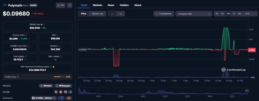Open the Telegram social link
Viewport: 259px width, 101px height.
click(x=70, y=92)
